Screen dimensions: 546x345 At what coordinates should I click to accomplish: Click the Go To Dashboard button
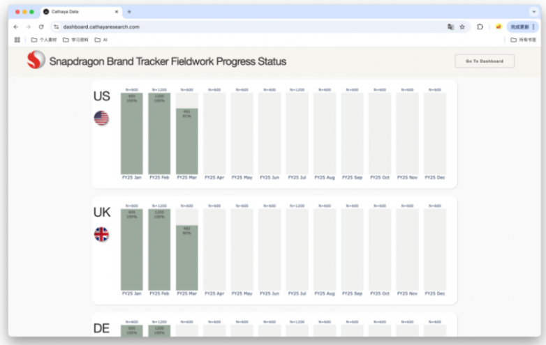click(485, 61)
